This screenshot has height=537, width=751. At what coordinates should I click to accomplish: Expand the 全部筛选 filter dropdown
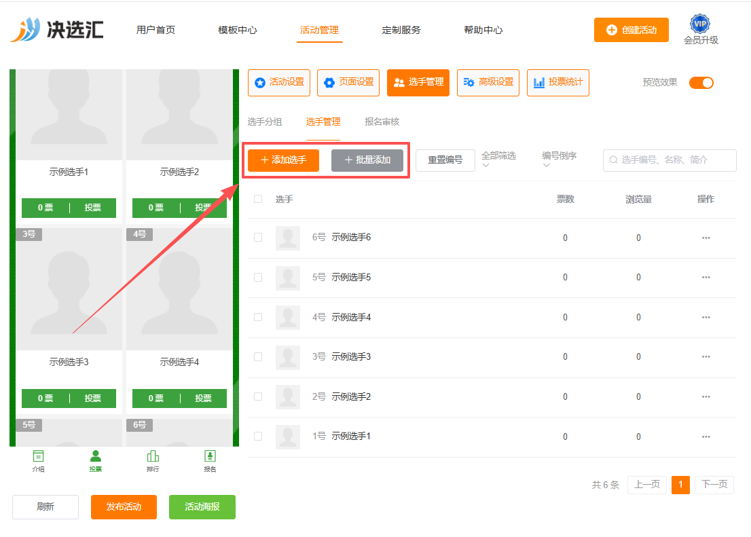point(498,160)
